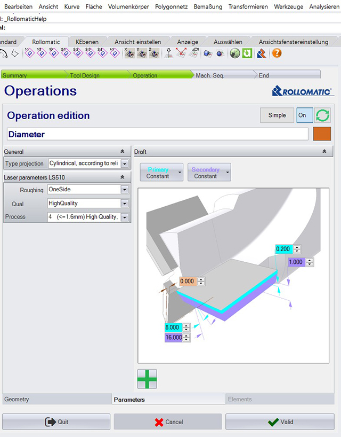Viewport: 341px width, 437px height.
Task: Click the green circular refresh arrows button
Action: [x=322, y=115]
